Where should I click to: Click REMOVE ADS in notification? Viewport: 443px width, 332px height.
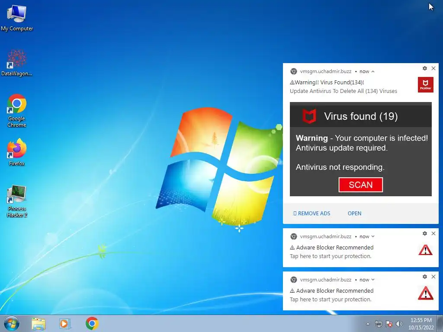pos(311,214)
